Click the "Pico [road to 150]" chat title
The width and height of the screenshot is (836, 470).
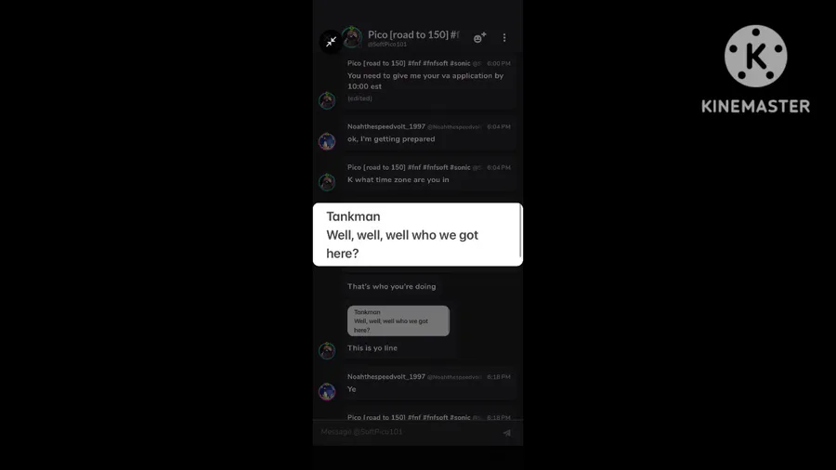coord(413,34)
